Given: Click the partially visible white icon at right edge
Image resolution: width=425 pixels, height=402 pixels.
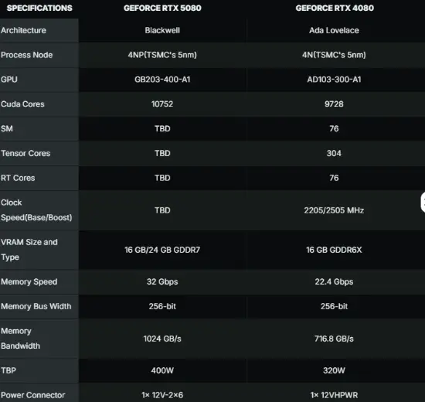Looking at the screenshot, I should [x=423, y=203].
